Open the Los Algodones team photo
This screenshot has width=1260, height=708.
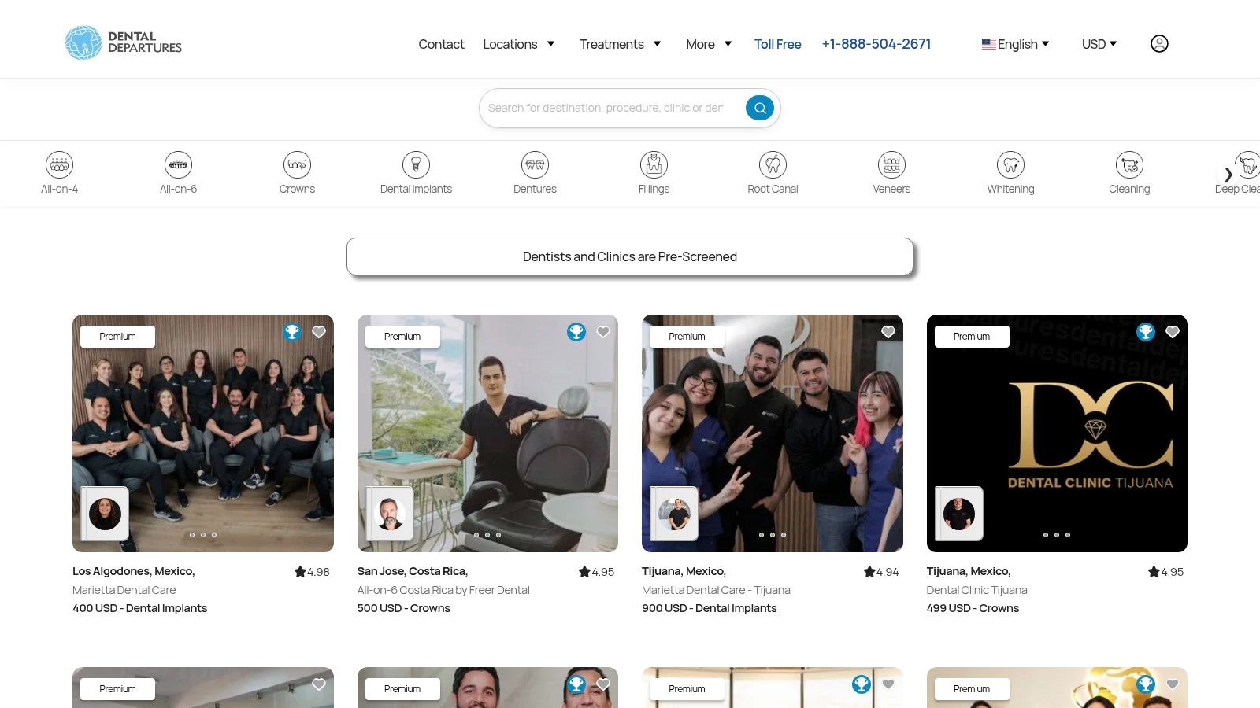point(203,433)
